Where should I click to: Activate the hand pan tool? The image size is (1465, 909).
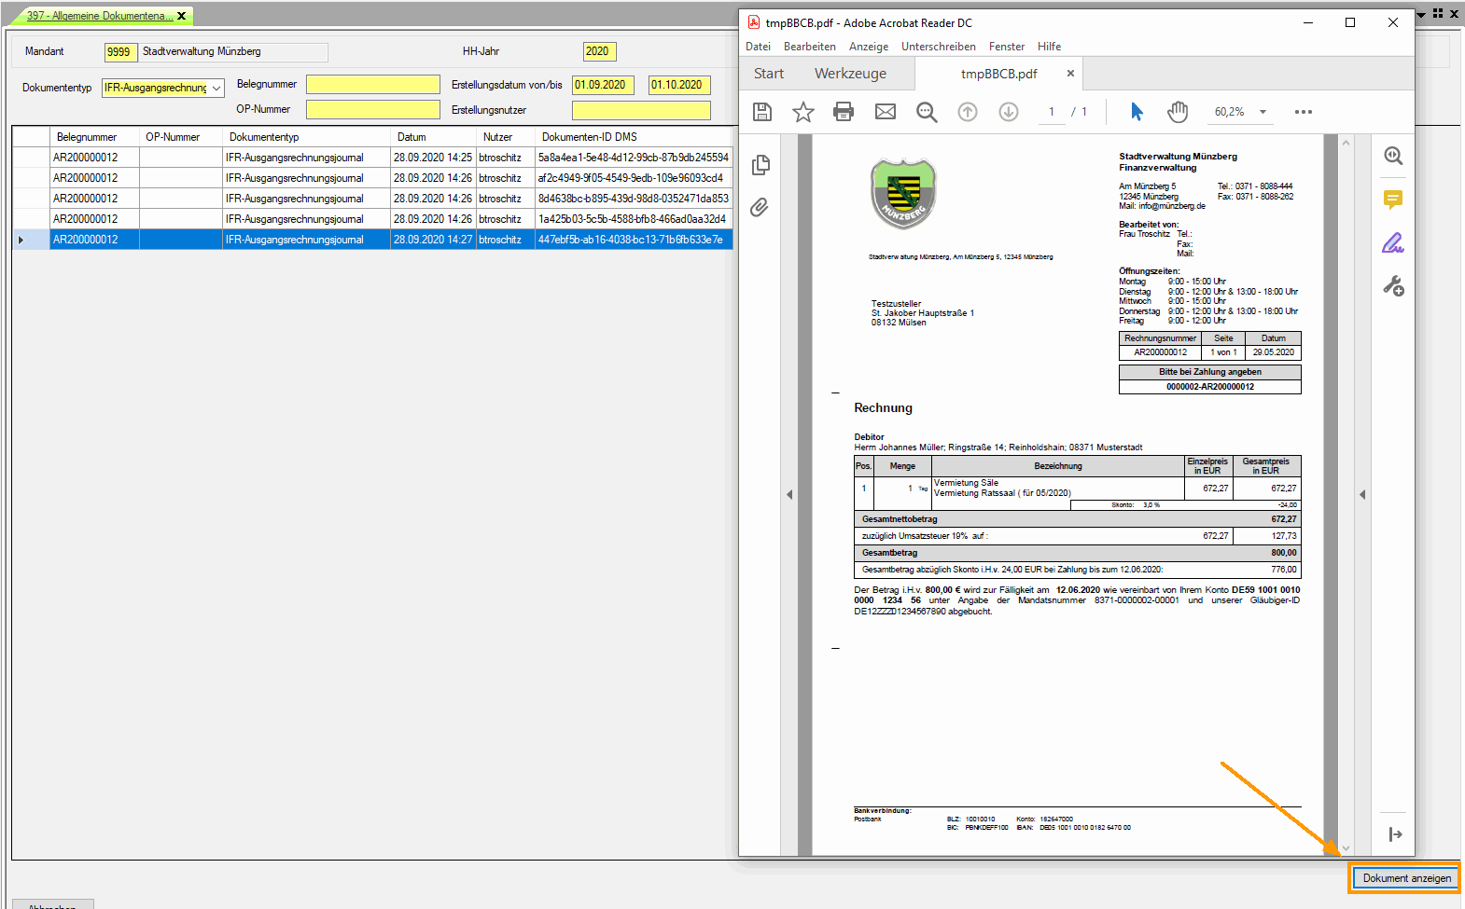[1178, 112]
